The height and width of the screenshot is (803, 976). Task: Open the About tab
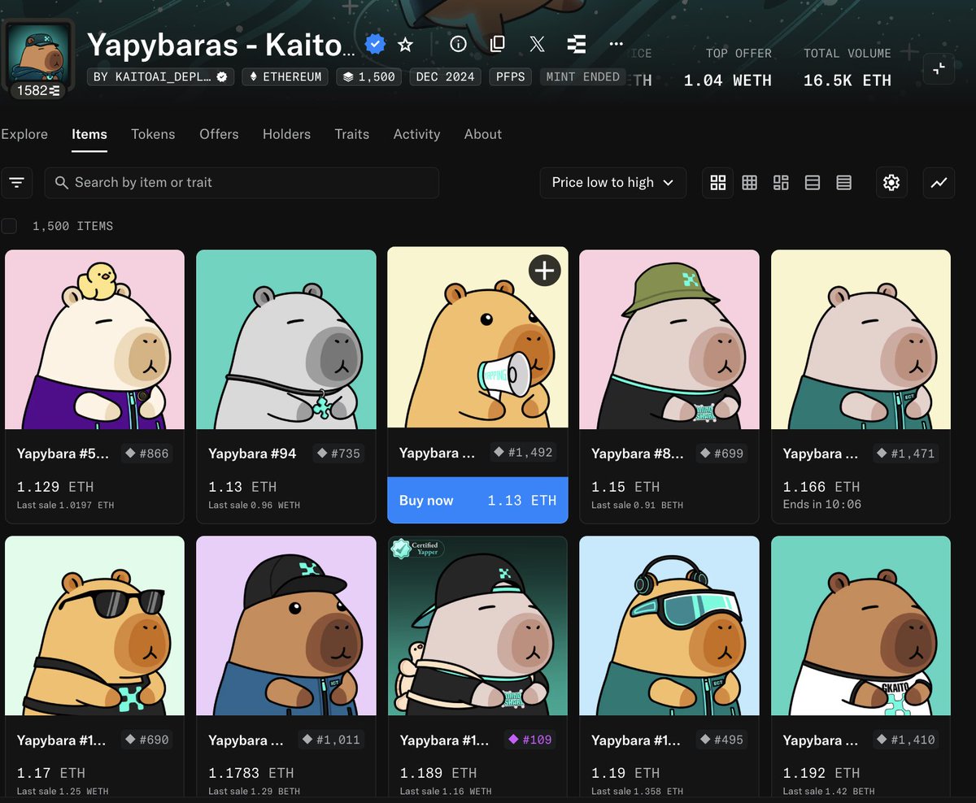pos(483,134)
